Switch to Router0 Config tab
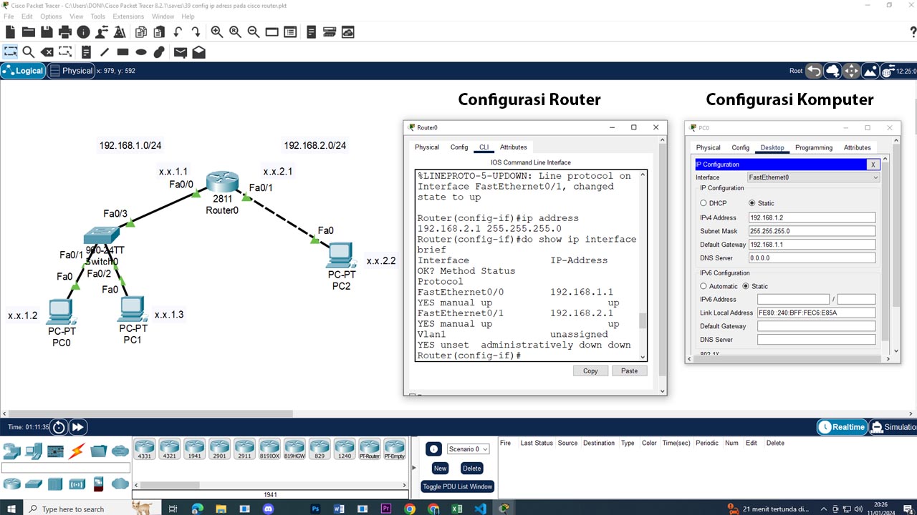The height and width of the screenshot is (515, 917). [x=459, y=147]
